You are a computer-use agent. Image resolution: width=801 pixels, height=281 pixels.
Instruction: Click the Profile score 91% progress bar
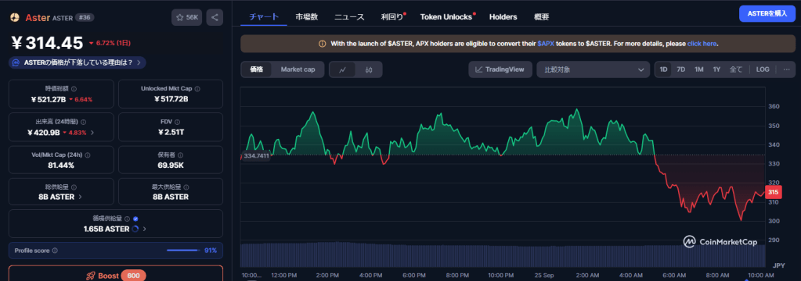183,251
